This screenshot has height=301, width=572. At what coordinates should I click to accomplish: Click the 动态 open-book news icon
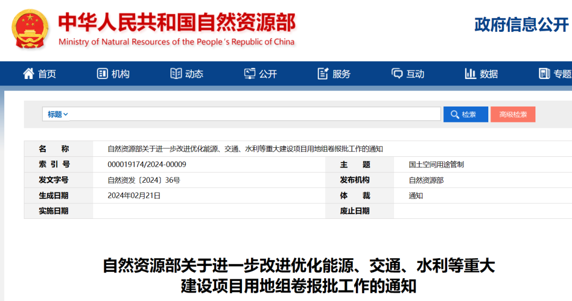click(x=176, y=74)
